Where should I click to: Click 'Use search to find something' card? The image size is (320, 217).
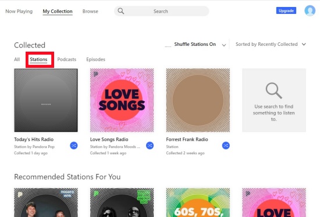click(274, 100)
